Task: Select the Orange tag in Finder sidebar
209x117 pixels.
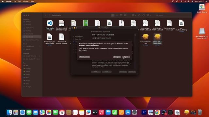Action: pos(28,69)
